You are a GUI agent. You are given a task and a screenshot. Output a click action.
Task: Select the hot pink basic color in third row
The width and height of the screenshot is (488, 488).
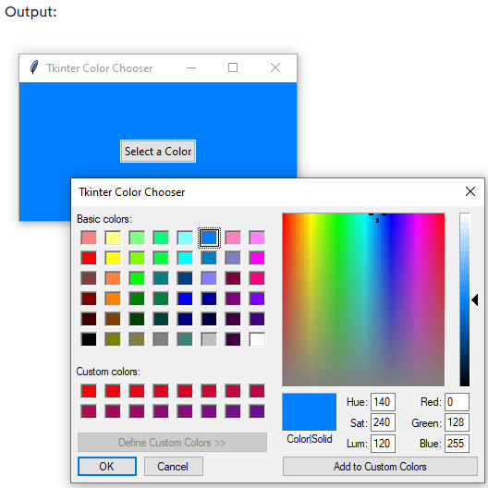coord(257,278)
